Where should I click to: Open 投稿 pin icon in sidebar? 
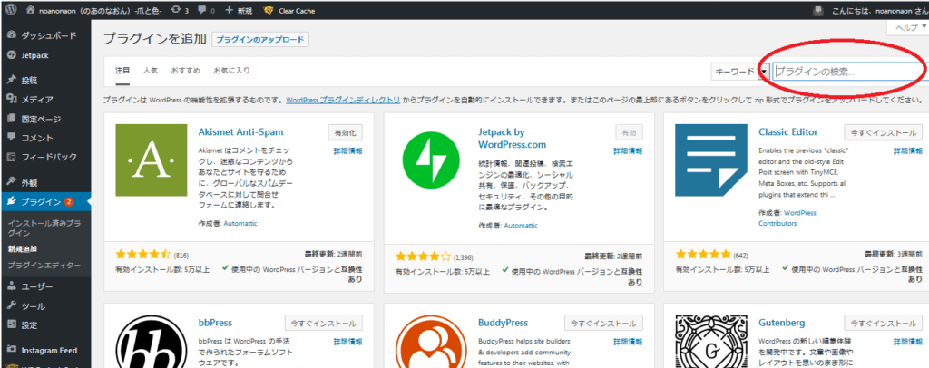click(11, 80)
